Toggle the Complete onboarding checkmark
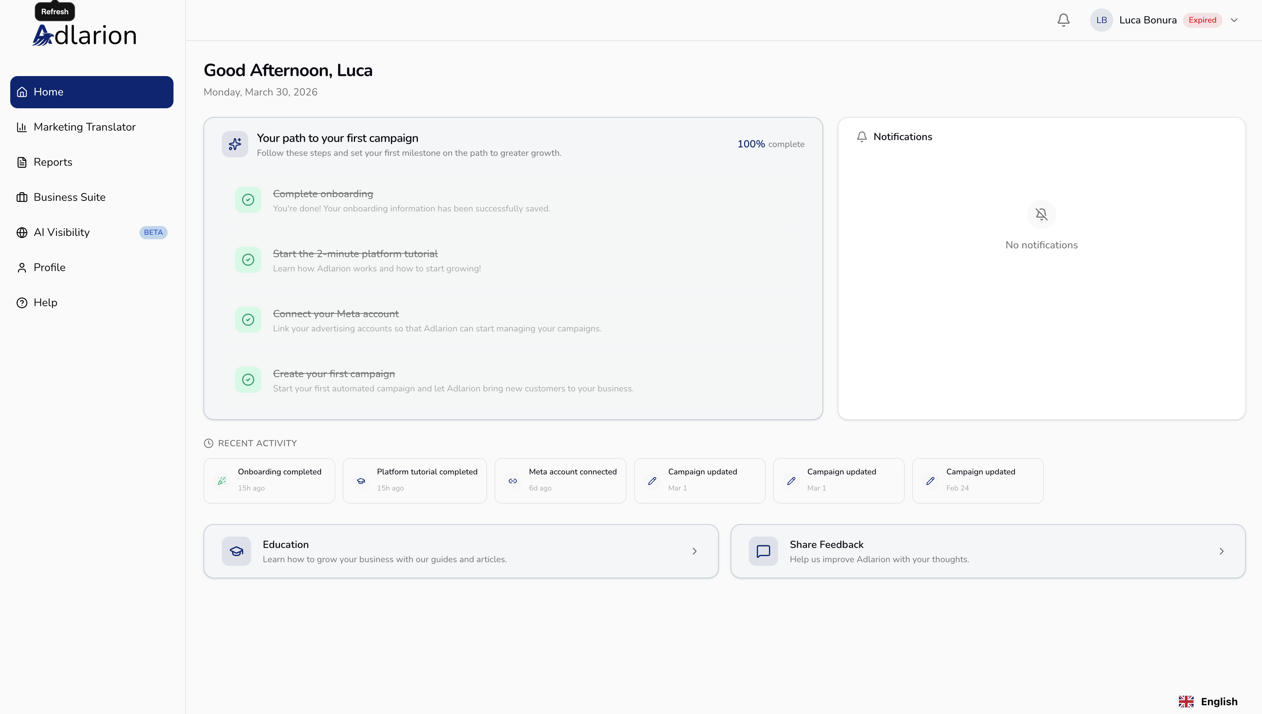The image size is (1262, 714). click(x=248, y=200)
